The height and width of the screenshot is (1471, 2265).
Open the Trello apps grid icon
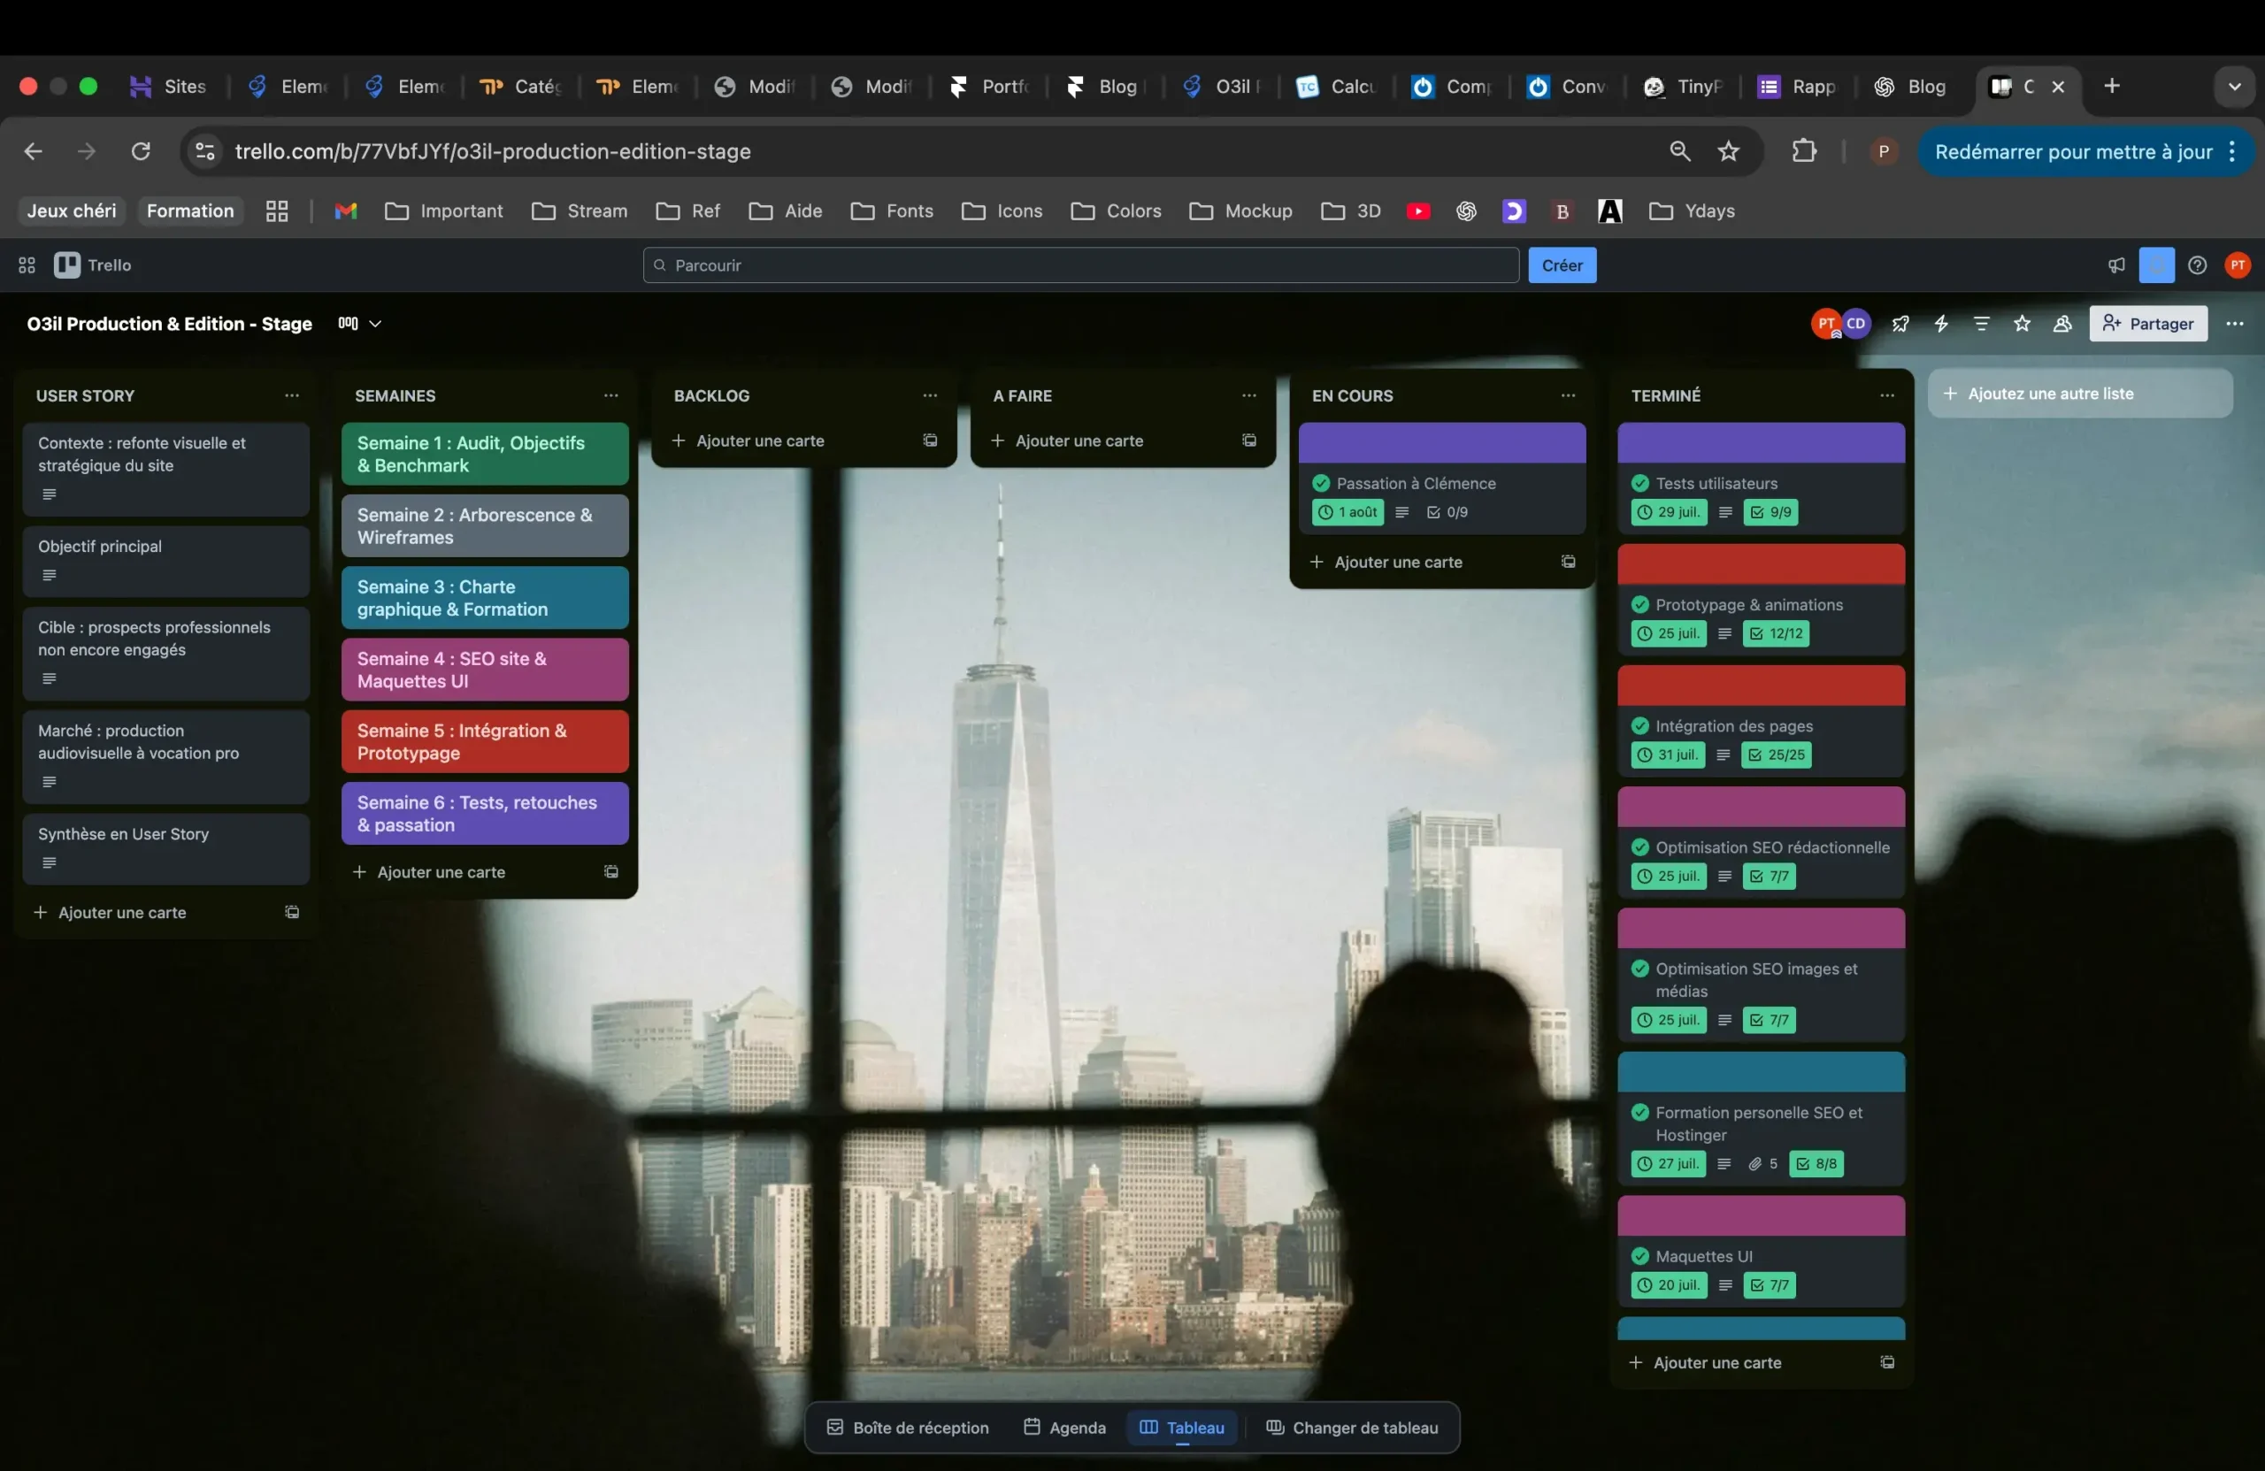pos(27,264)
